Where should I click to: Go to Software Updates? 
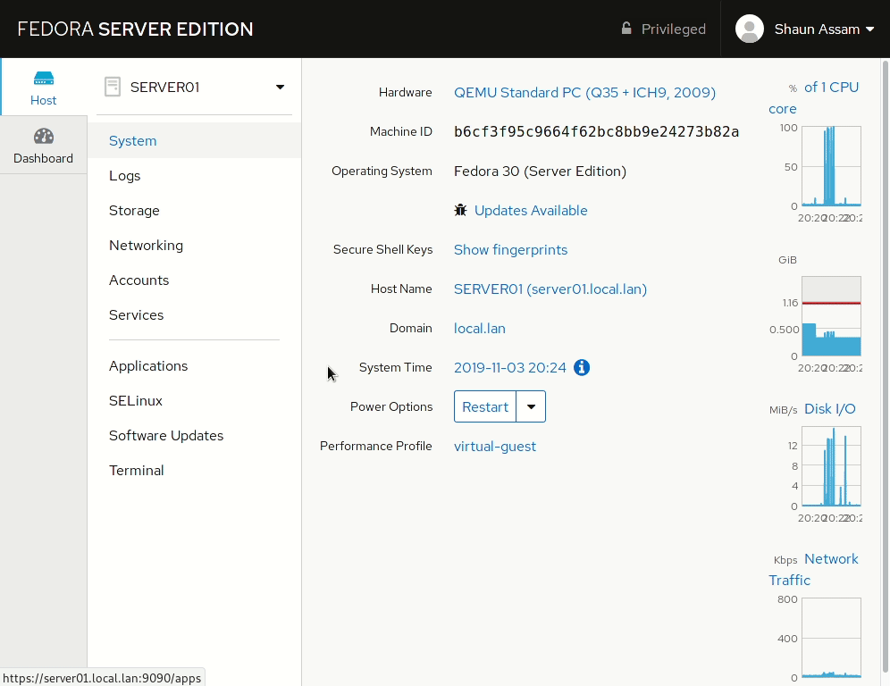point(166,436)
